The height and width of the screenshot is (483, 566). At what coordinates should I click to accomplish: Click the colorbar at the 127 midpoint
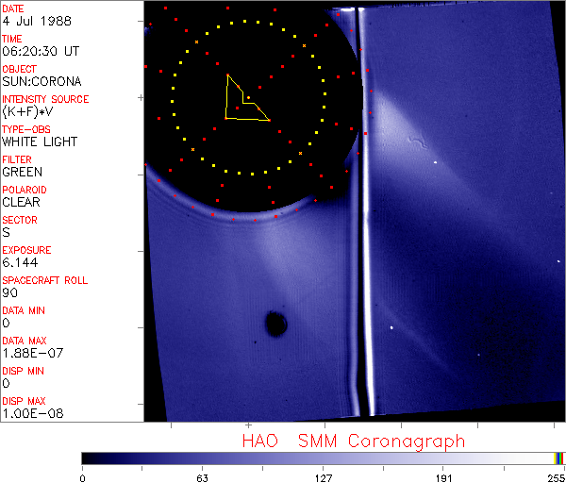point(324,458)
